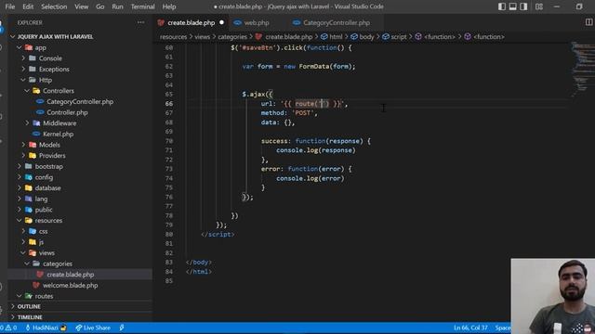Toggle secondary side bar layout icon

pyautogui.click(x=523, y=6)
